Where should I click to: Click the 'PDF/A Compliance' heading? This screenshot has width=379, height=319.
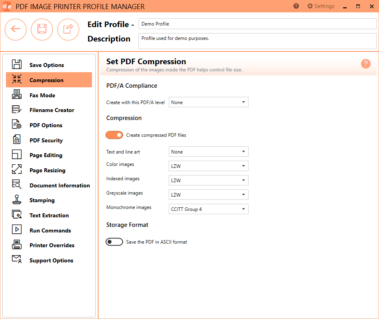(x=132, y=86)
